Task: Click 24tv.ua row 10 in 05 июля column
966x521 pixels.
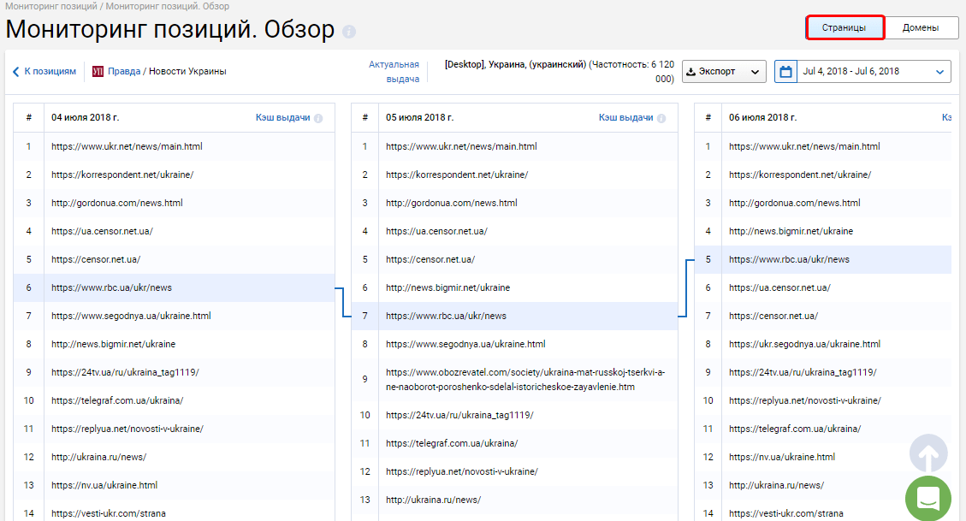Action: [x=459, y=416]
